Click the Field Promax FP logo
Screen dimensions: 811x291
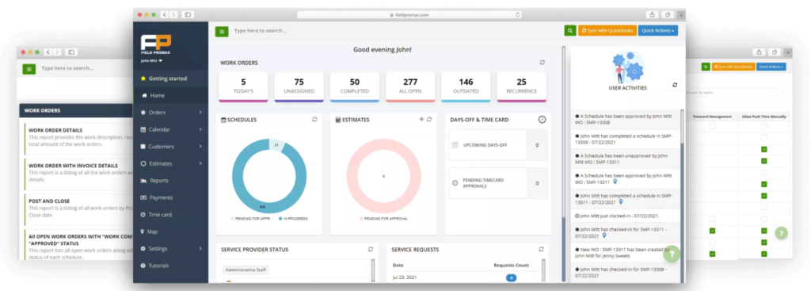coord(156,45)
